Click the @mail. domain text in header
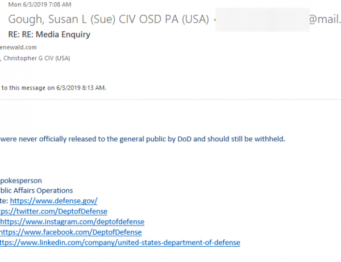 click(325, 19)
